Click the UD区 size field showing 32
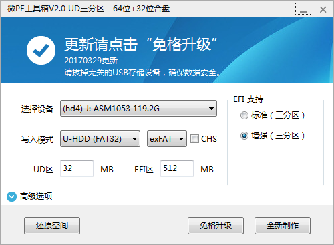334x245 pixels. (77, 168)
